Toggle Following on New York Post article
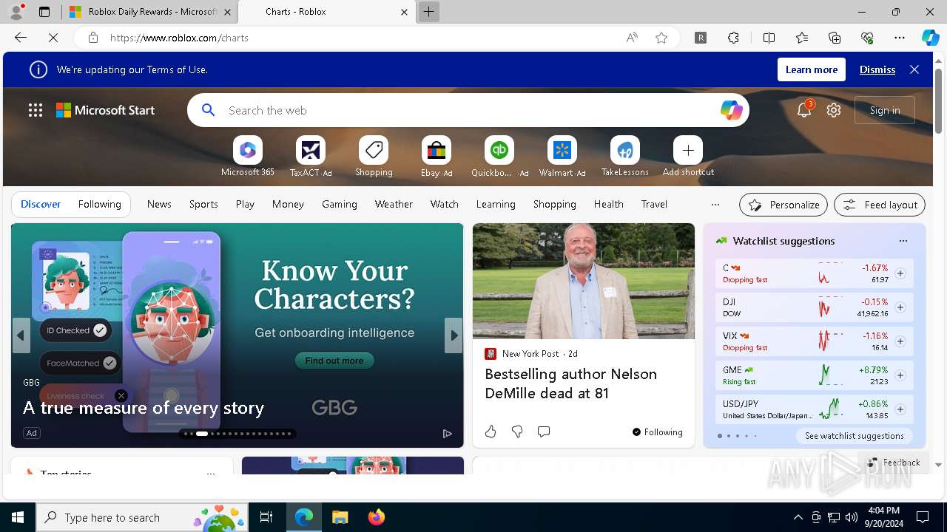 point(658,432)
